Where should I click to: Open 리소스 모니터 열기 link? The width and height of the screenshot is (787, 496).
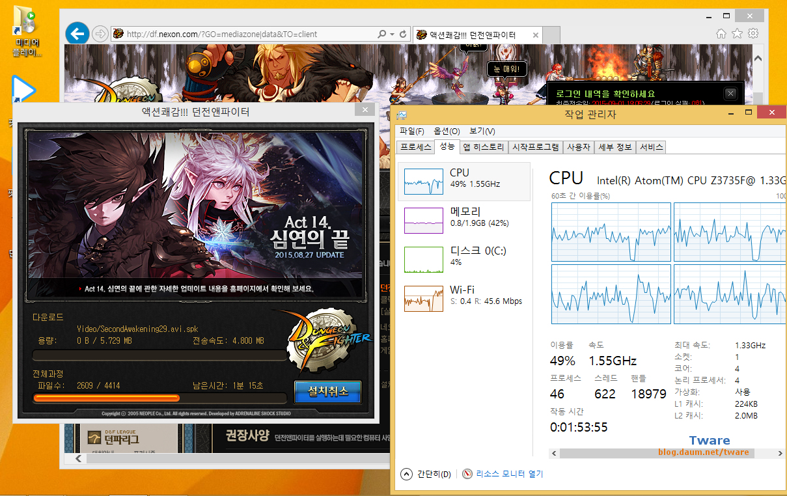coord(509,474)
